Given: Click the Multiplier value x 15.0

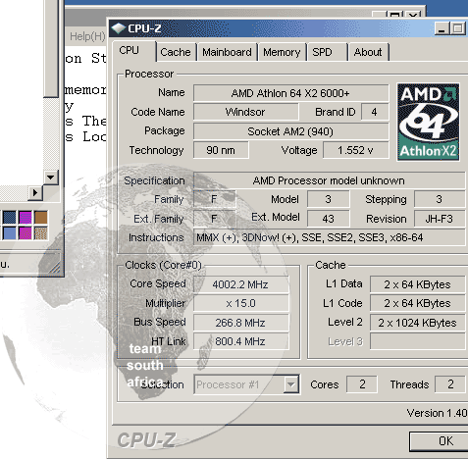Looking at the screenshot, I should click(x=241, y=303).
